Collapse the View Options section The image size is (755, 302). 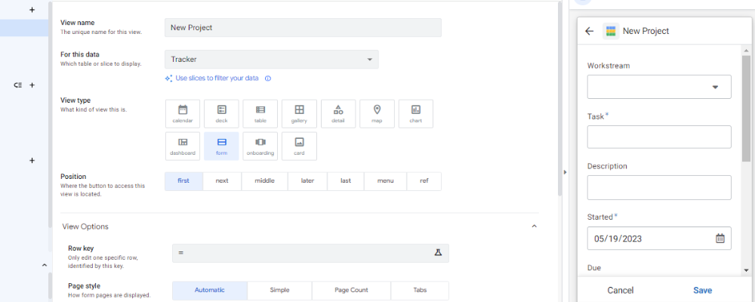pos(534,226)
